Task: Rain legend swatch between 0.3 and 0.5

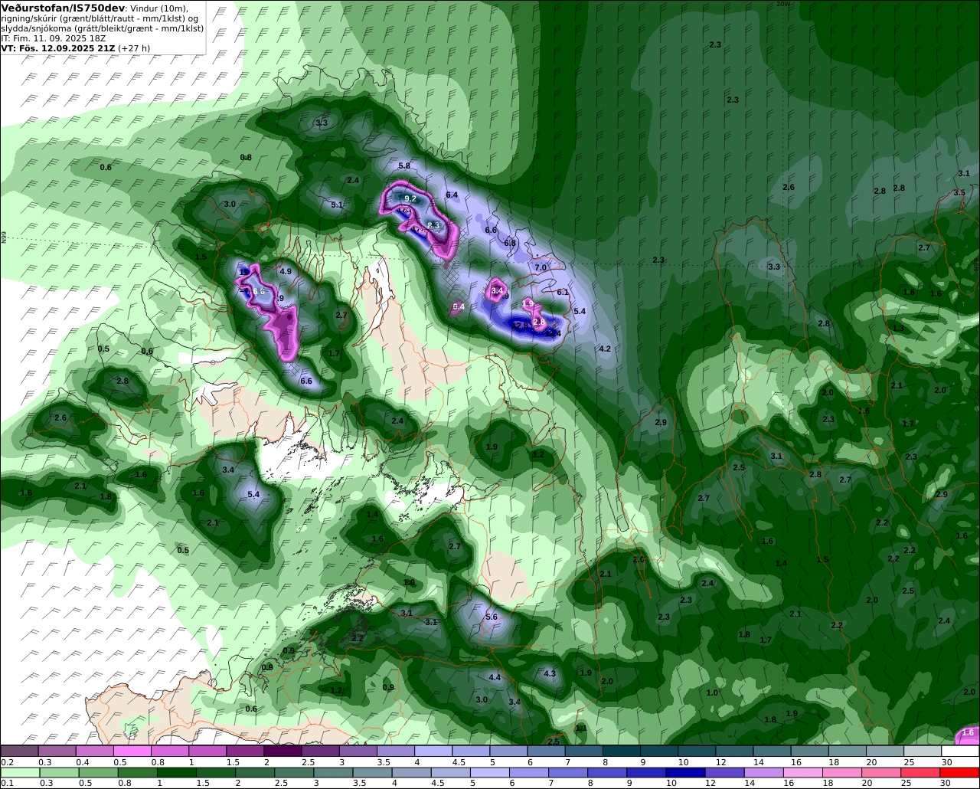Action: 60,772
